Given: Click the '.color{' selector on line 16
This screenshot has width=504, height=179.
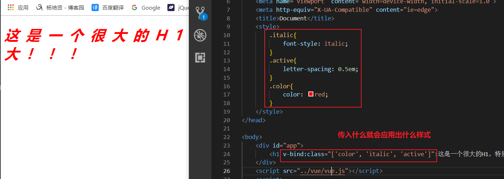Looking at the screenshot, I should [281, 86].
